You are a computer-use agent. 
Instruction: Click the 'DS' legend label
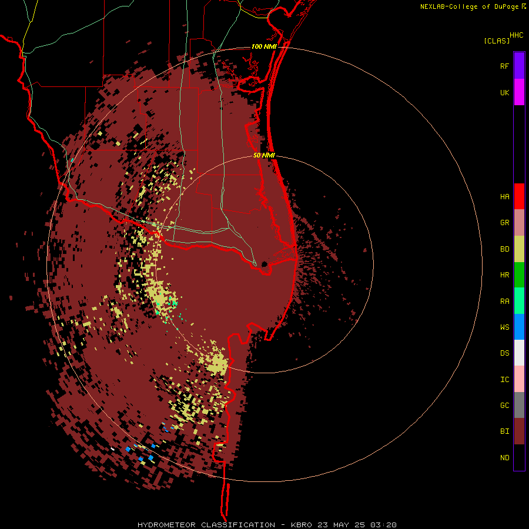pyautogui.click(x=504, y=353)
